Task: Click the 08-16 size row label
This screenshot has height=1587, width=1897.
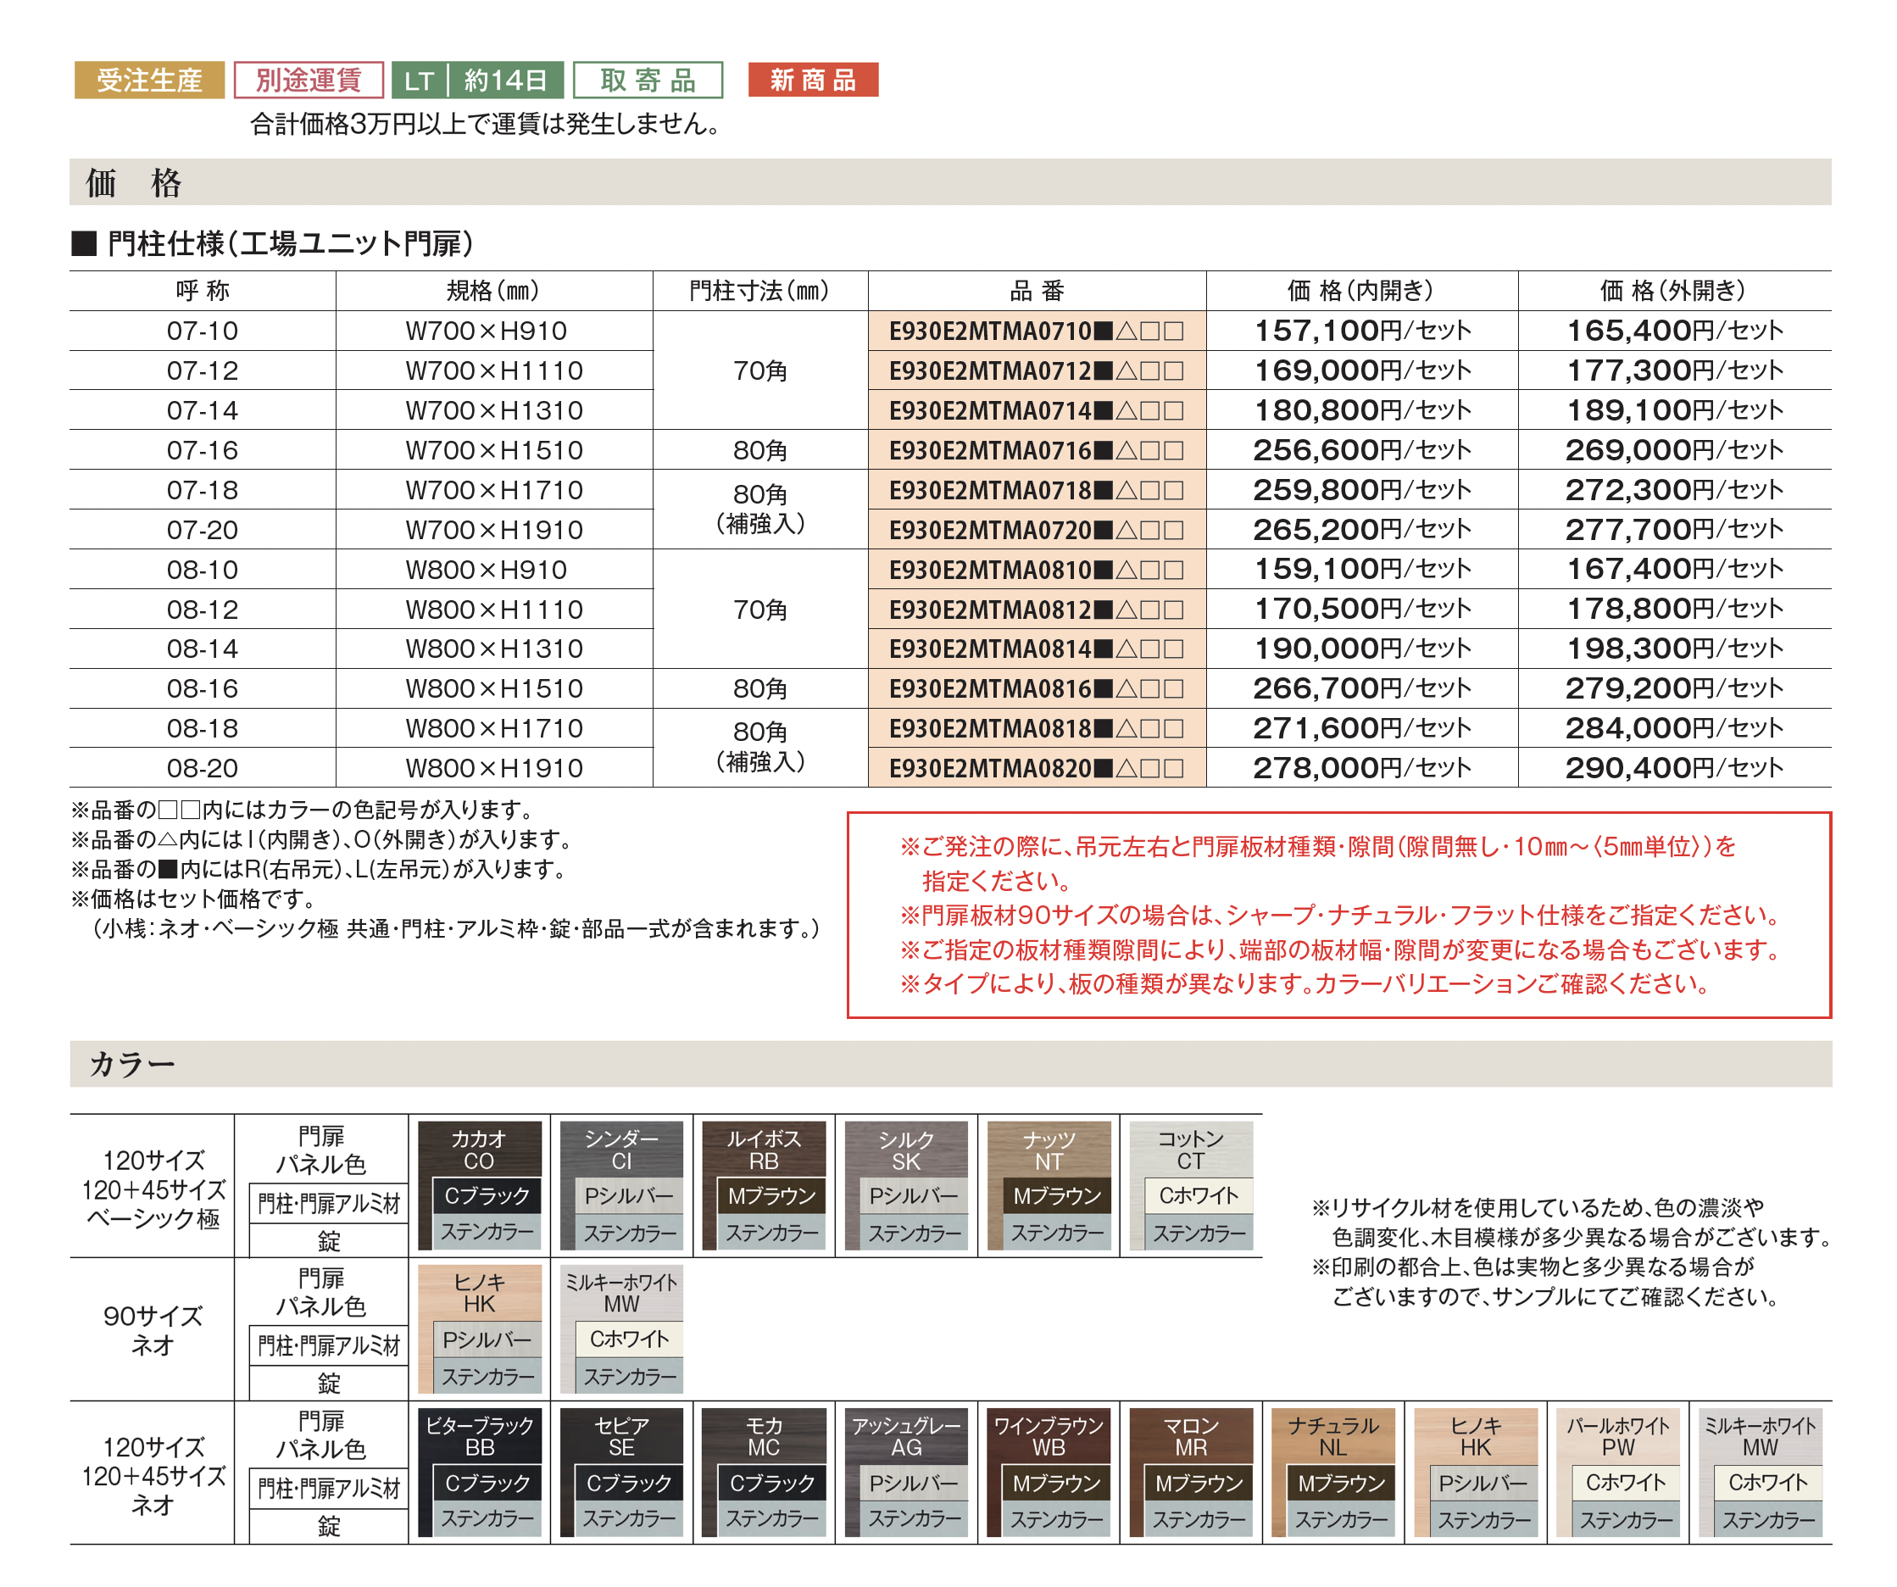Action: (x=203, y=689)
